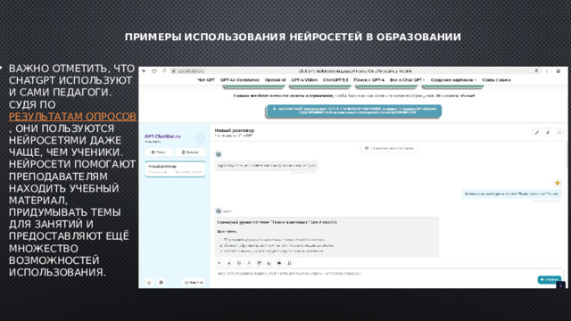
Task: Click the fullscreen icon in chat header
Action: click(559, 133)
